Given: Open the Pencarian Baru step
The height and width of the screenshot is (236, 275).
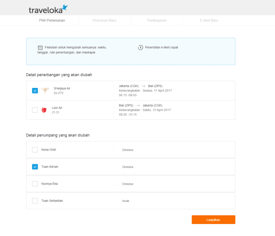Looking at the screenshot, I should point(104,21).
